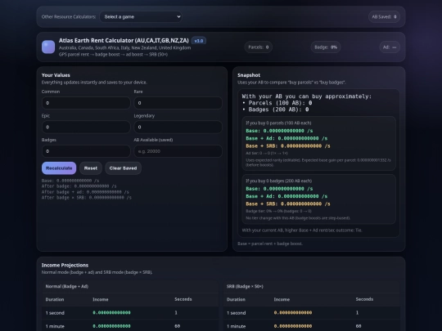Focus the Epic parcels input field

click(x=86, y=127)
